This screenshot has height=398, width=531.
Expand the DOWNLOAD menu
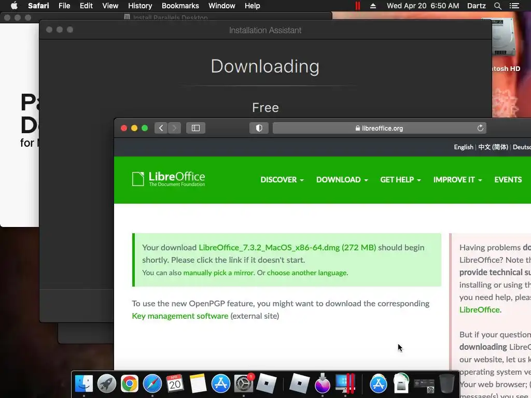point(342,180)
